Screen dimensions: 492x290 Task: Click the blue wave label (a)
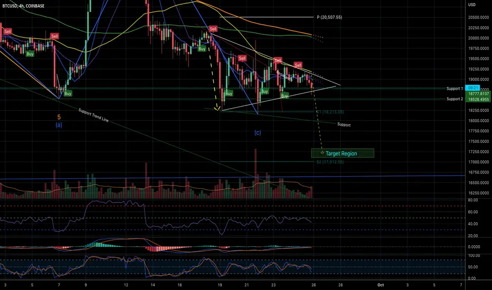point(59,125)
